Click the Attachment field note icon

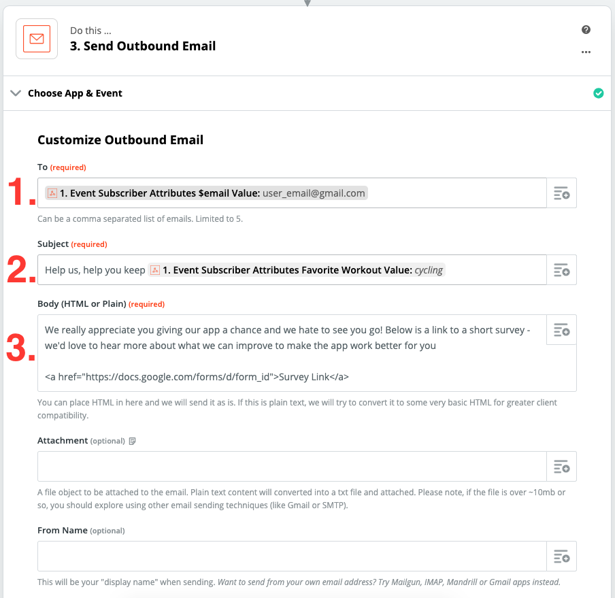point(132,441)
